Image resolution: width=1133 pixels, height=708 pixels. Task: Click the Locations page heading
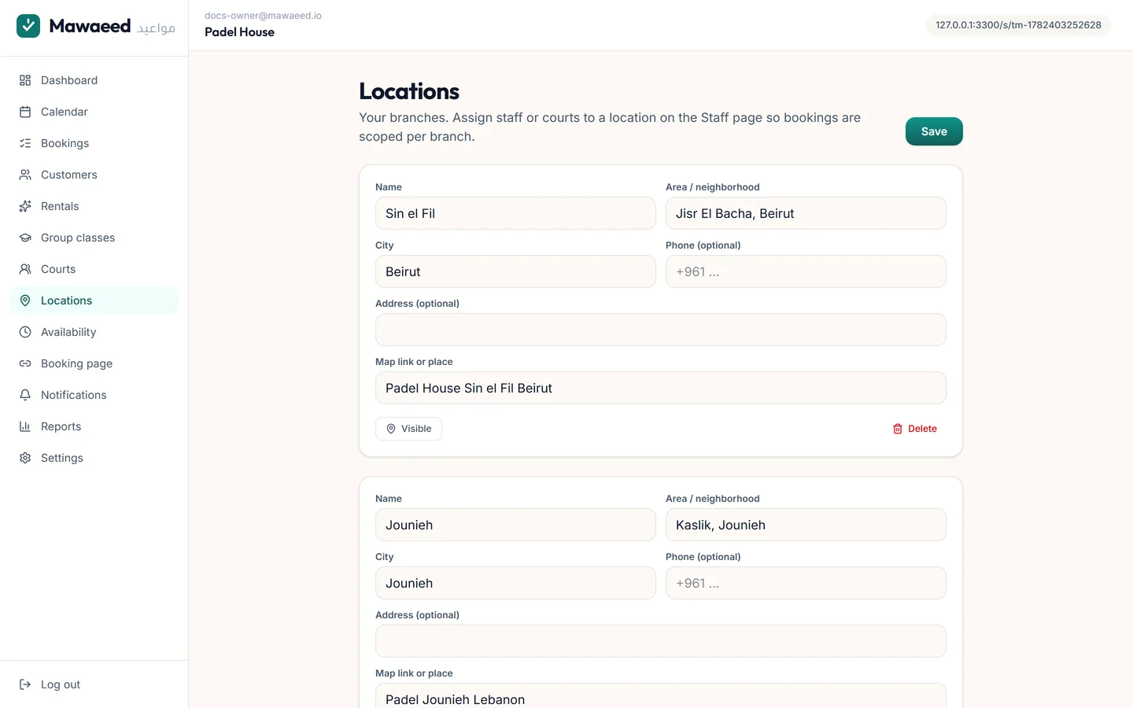coord(409,91)
